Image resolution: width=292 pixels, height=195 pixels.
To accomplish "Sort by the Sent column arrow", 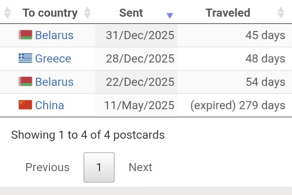I will click(x=170, y=15).
